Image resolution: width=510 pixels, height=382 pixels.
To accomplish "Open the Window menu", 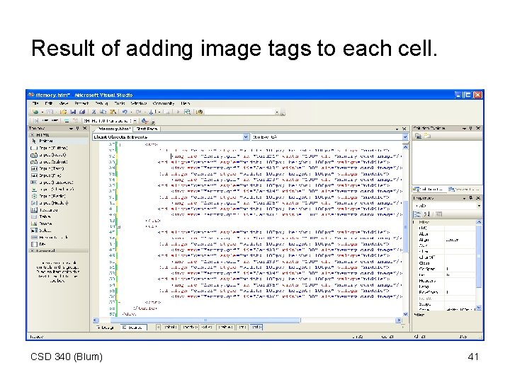I will click(139, 103).
